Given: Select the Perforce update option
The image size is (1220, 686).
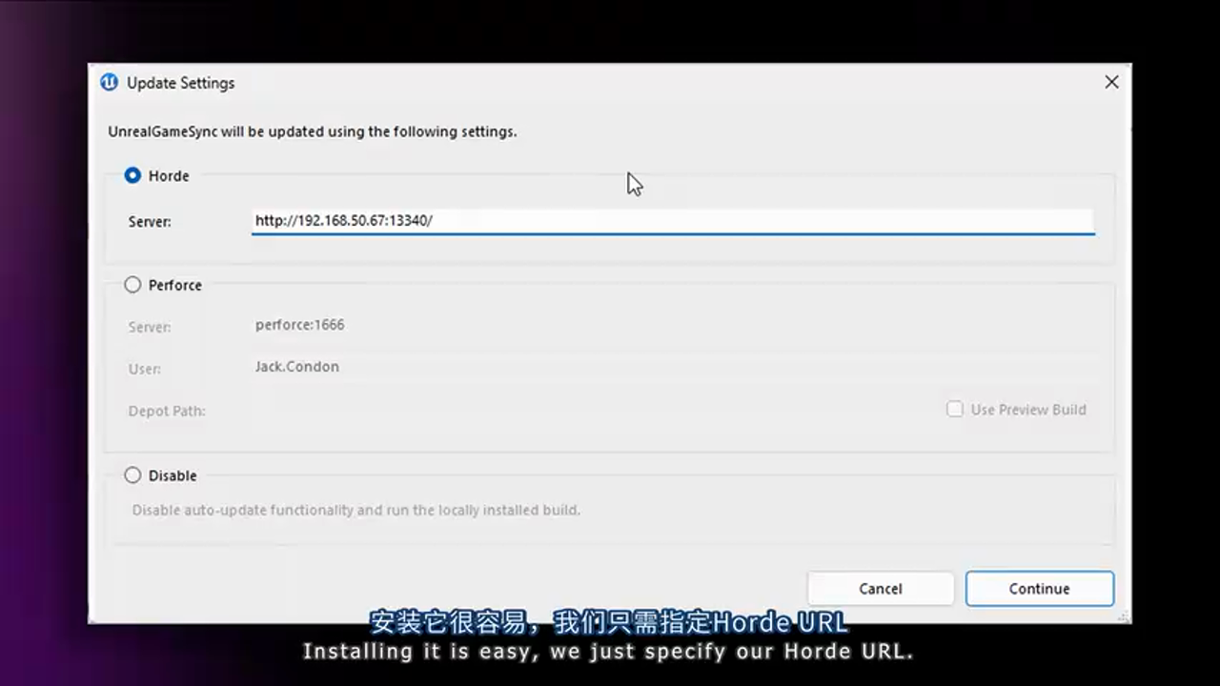Looking at the screenshot, I should point(132,285).
